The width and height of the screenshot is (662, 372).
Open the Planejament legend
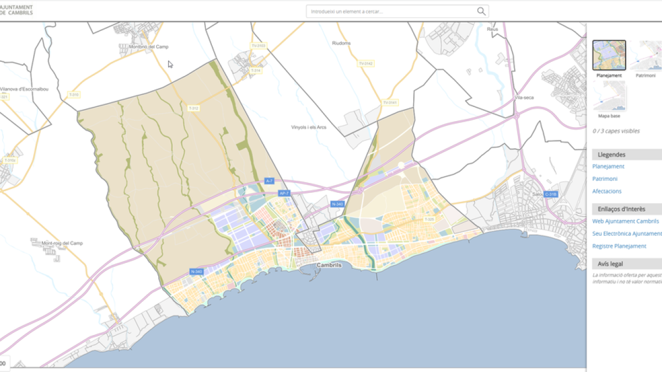[608, 166]
